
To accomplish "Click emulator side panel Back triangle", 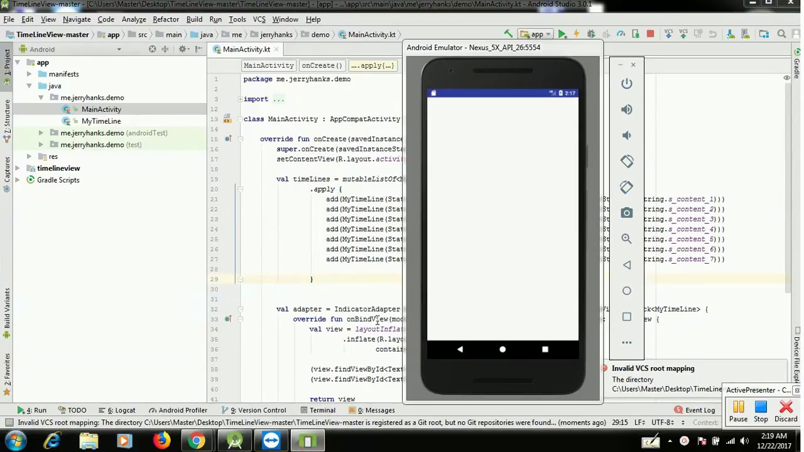I will tap(627, 265).
